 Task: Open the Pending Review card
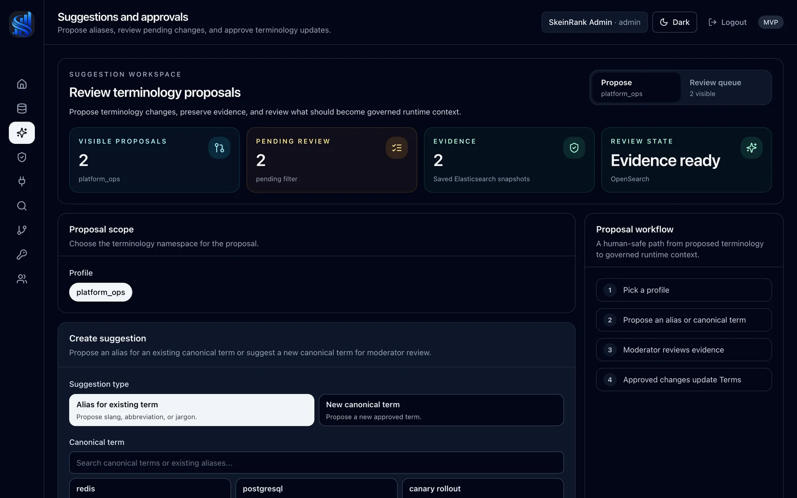click(x=332, y=160)
